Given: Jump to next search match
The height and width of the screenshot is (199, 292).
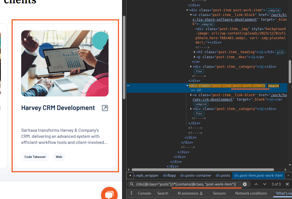Looking at the screenshot, I should pyautogui.click(x=265, y=184).
